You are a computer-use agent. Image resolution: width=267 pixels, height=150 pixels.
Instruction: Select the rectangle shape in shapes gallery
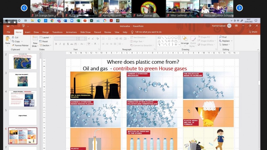(169, 37)
